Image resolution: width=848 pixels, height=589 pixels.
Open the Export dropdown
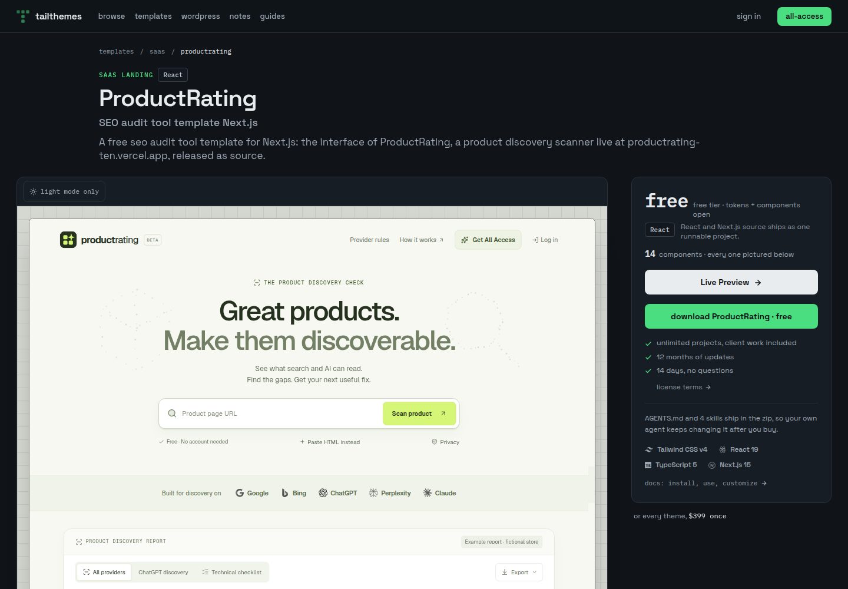pyautogui.click(x=519, y=572)
